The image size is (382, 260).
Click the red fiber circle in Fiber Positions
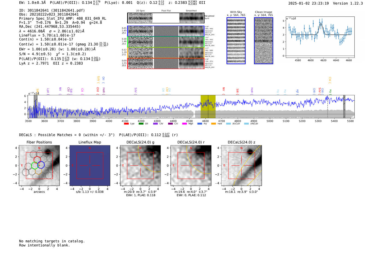37,160
